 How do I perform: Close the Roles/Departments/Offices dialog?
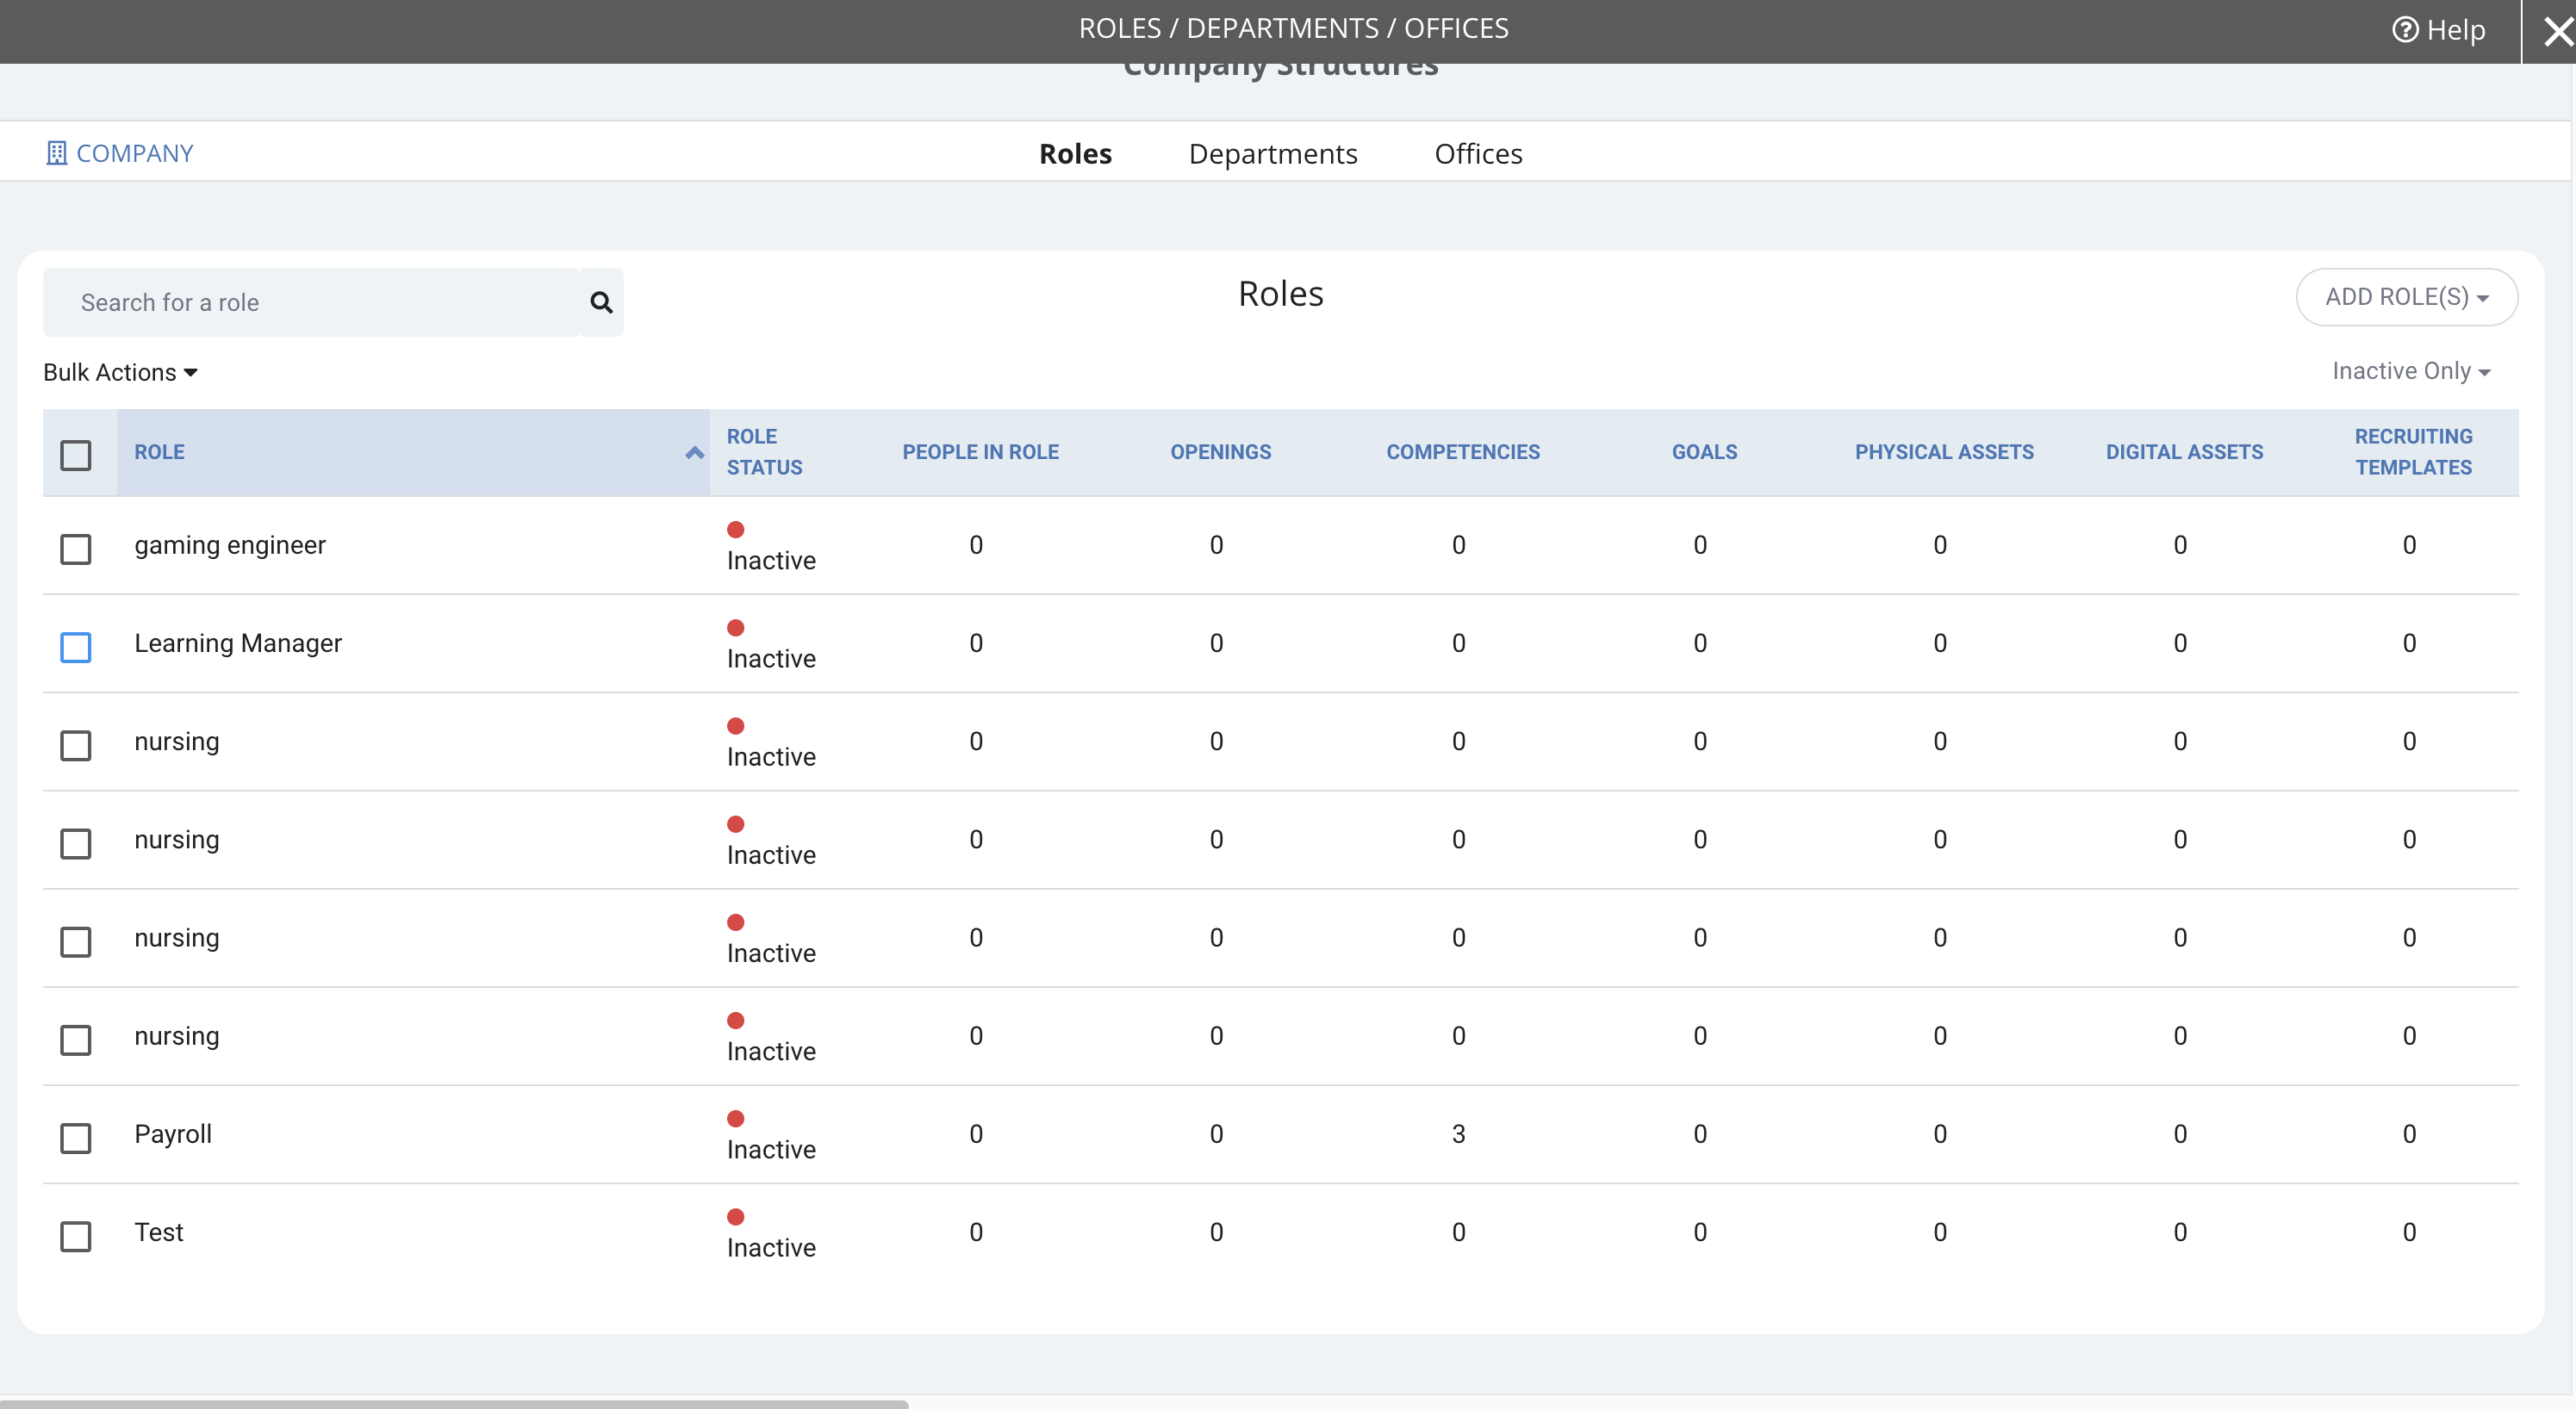coord(2557,32)
